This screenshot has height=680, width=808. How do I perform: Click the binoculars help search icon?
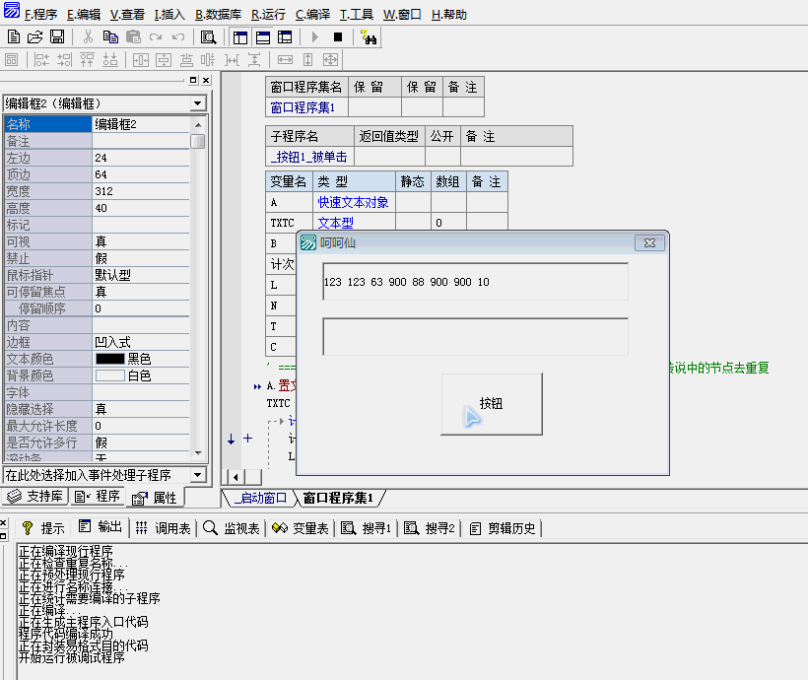(x=369, y=37)
